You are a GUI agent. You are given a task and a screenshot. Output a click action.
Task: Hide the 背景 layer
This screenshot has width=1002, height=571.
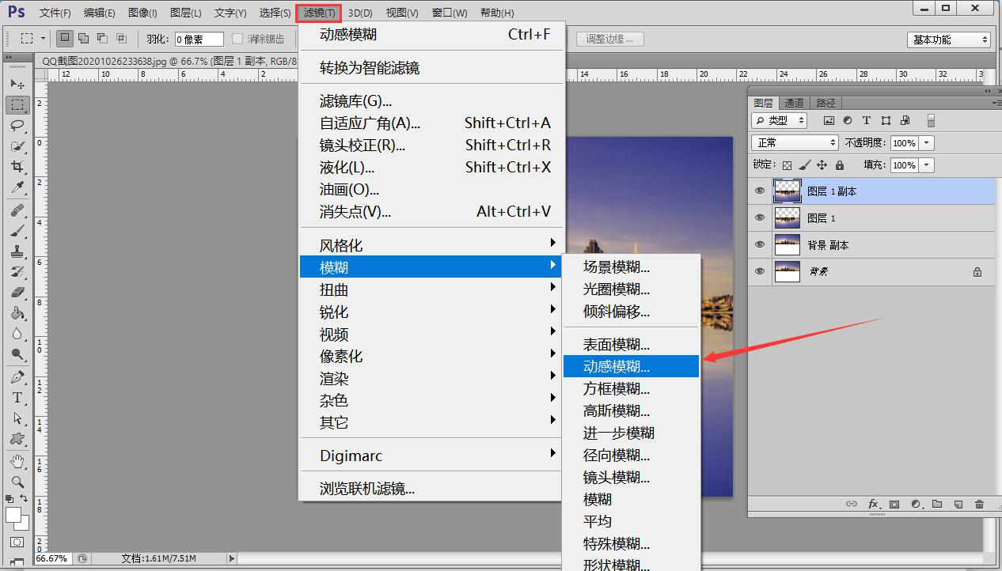tap(761, 271)
